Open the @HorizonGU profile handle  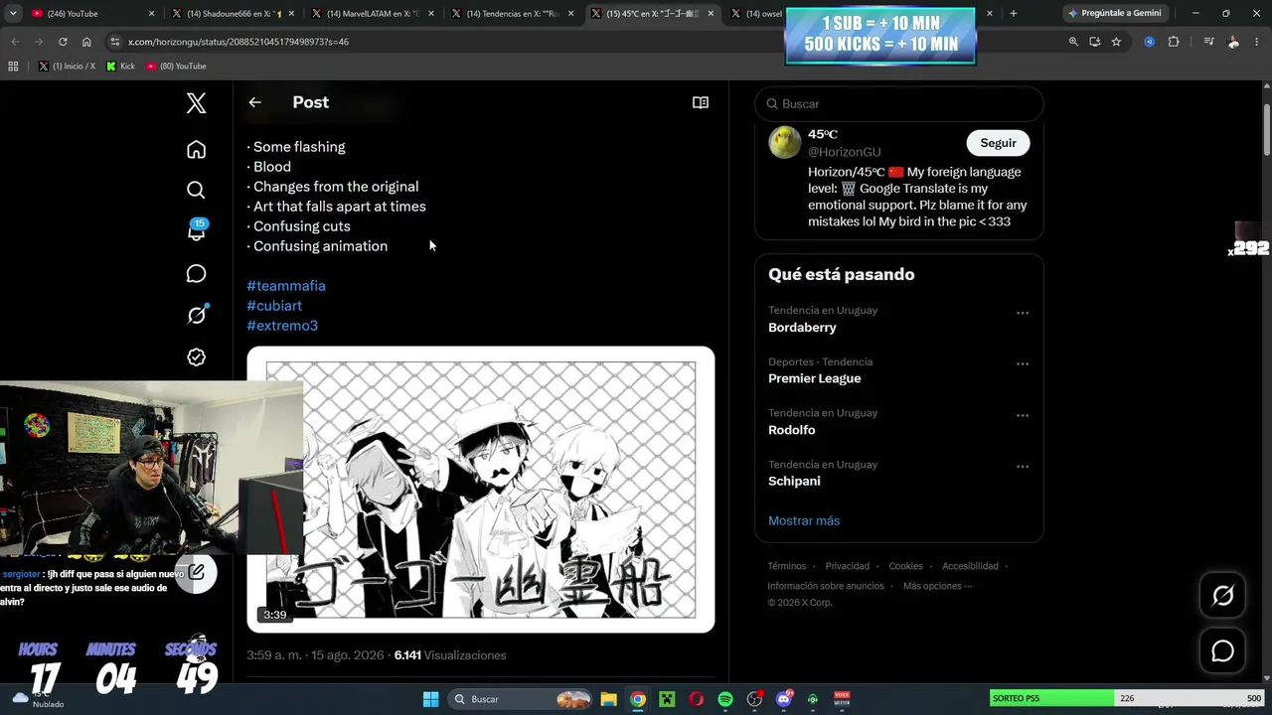point(844,152)
